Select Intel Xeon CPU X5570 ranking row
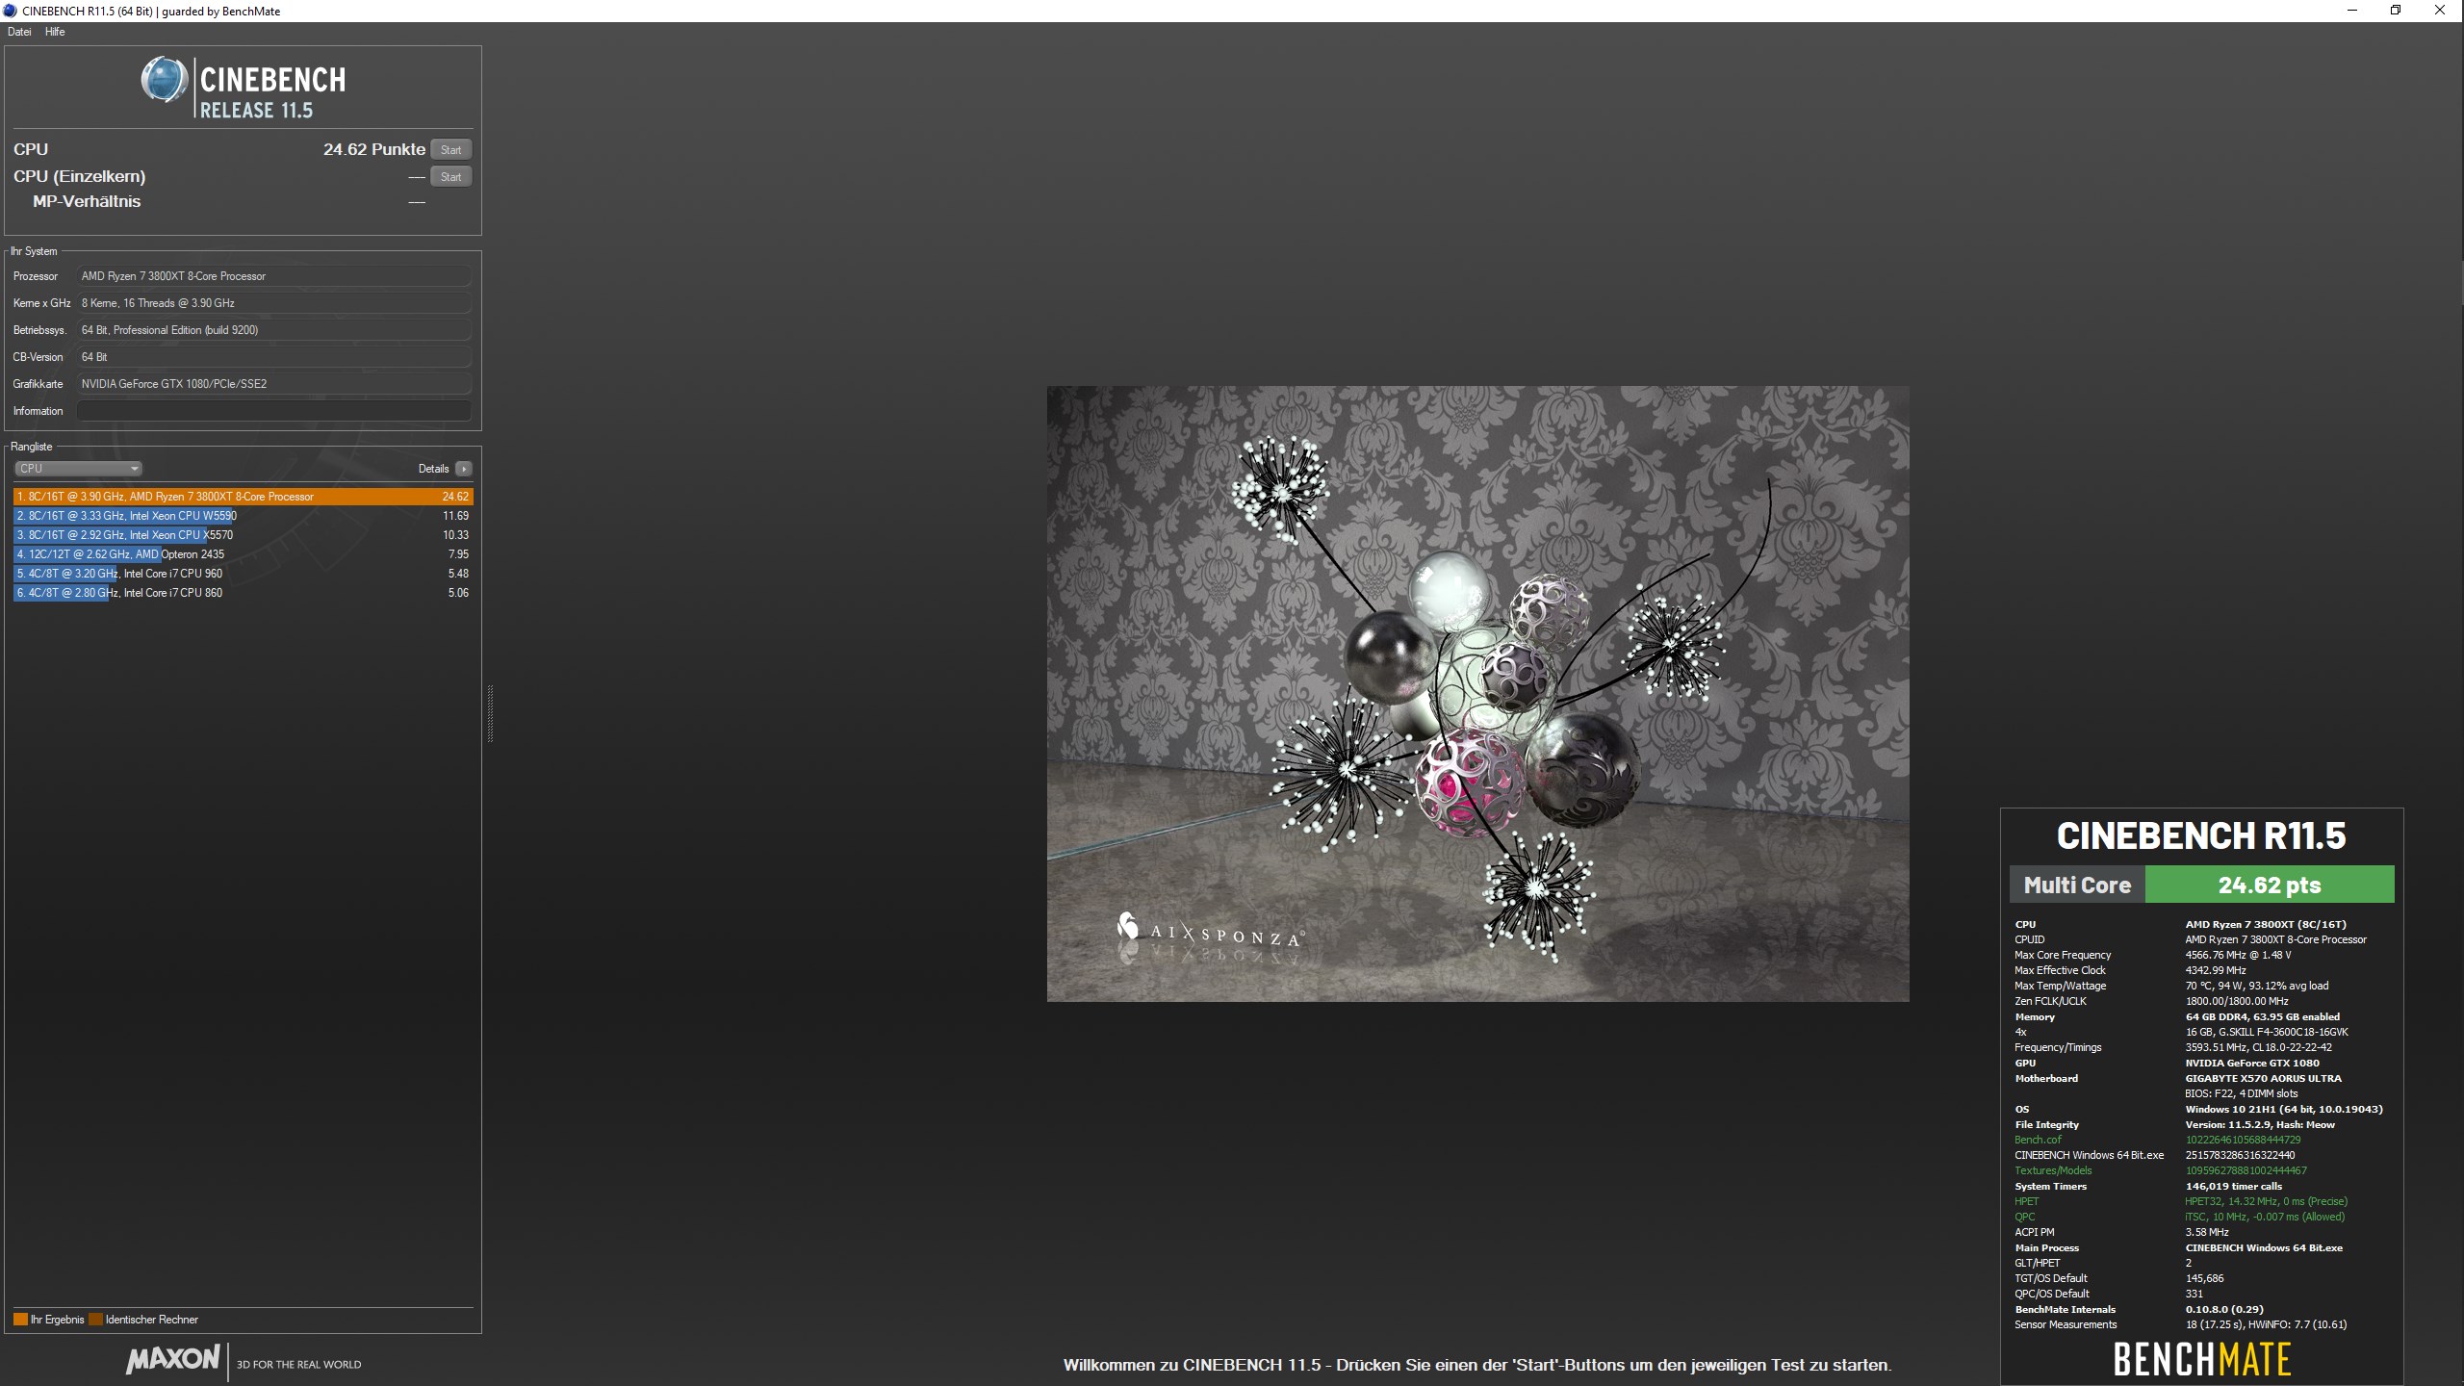The height and width of the screenshot is (1386, 2464). point(244,535)
